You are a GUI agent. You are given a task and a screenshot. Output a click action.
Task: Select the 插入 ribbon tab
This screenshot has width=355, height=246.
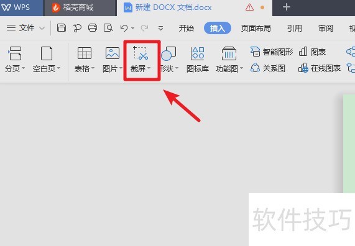click(x=218, y=29)
